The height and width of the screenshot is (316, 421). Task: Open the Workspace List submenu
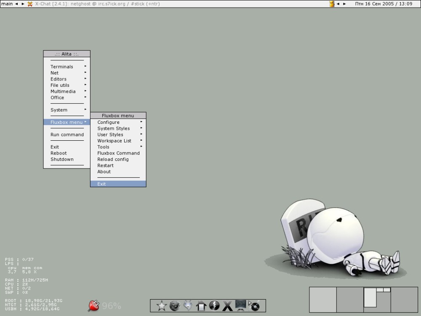[x=118, y=141]
